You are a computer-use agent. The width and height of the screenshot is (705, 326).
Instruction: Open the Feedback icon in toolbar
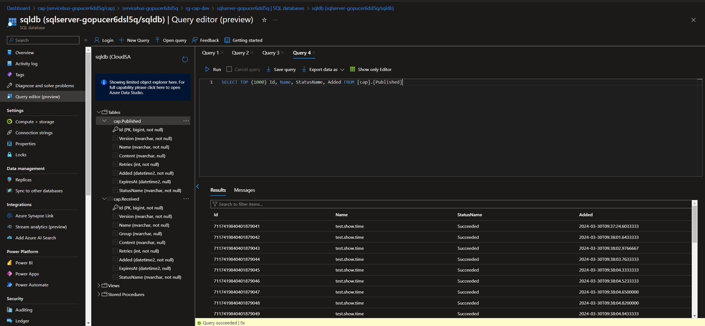(x=195, y=40)
